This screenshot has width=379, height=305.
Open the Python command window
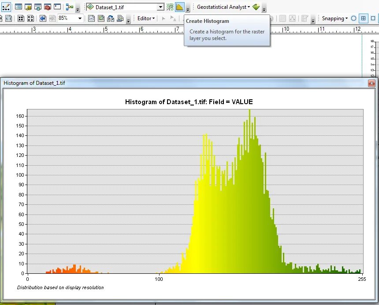pyautogui.click(x=57, y=7)
